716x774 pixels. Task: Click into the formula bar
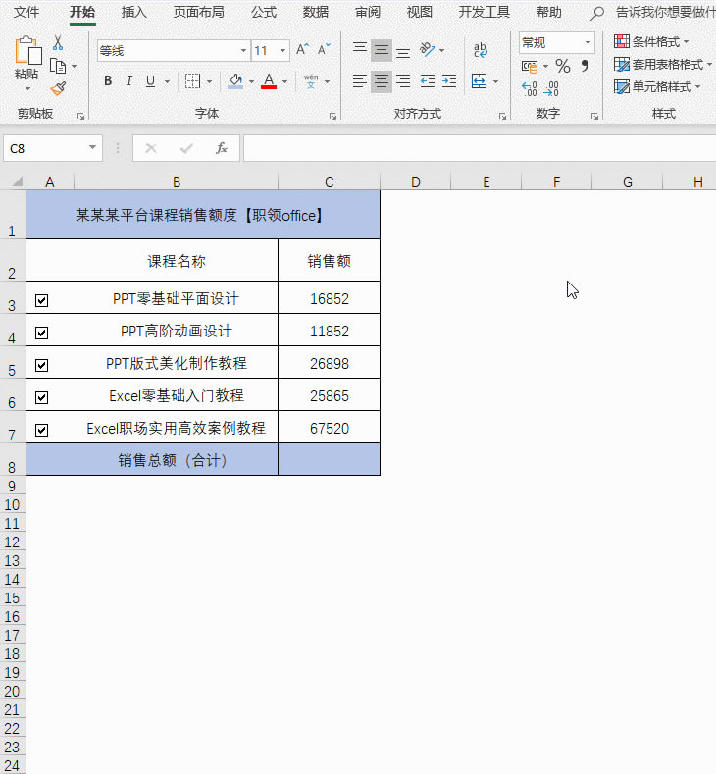click(x=479, y=148)
